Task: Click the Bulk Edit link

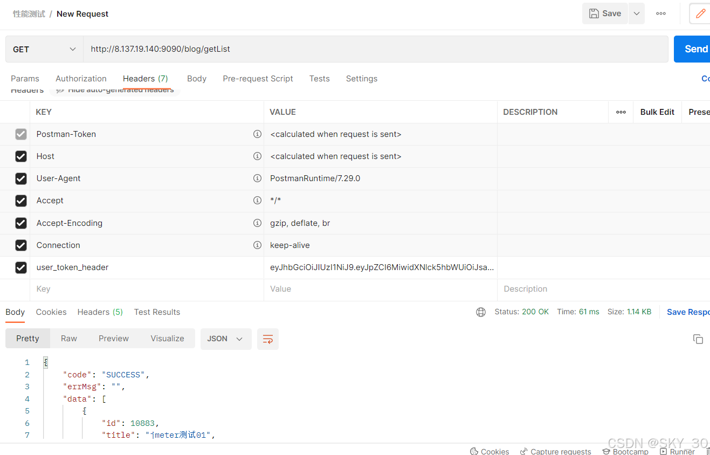Action: (x=657, y=112)
